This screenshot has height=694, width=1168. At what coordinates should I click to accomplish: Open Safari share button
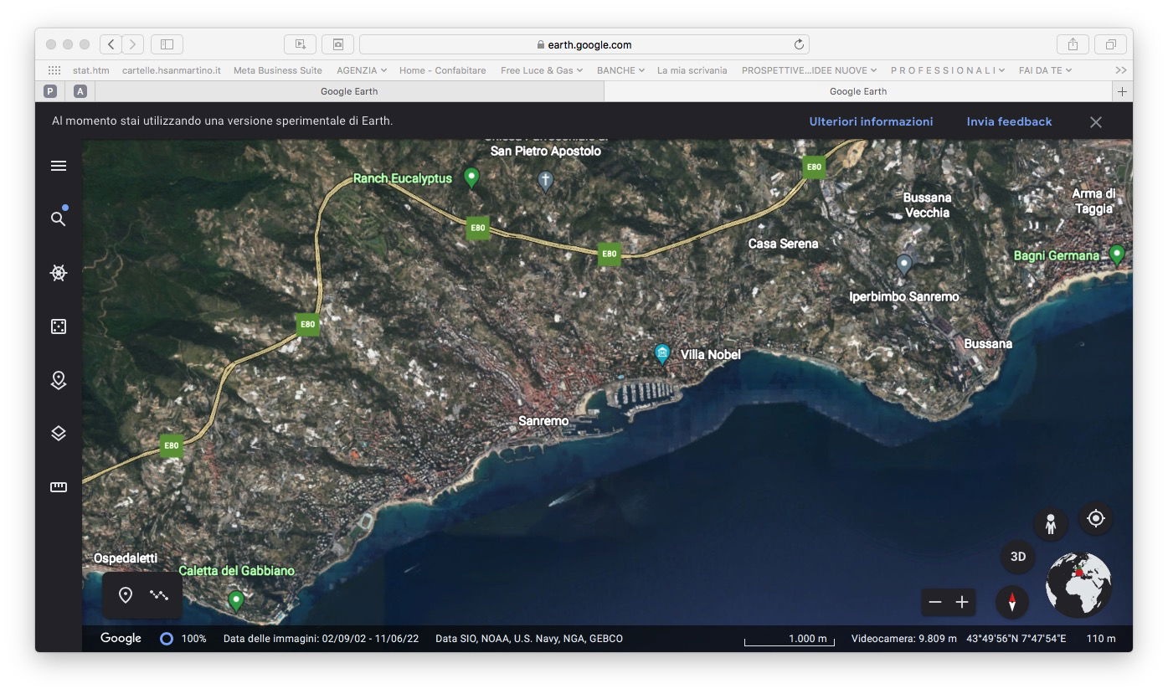1073,44
